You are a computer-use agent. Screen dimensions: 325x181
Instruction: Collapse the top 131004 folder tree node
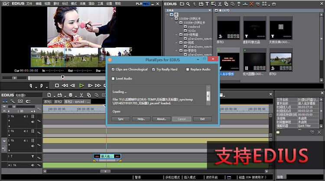tap(172, 19)
